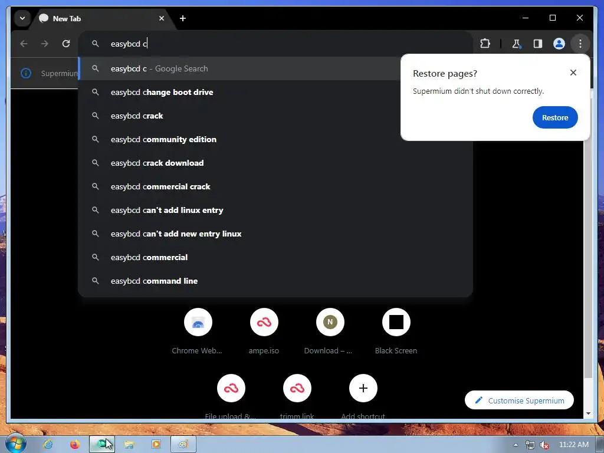This screenshot has height=453, width=604.
Task: Close the New Tab tab
Action: [x=162, y=18]
